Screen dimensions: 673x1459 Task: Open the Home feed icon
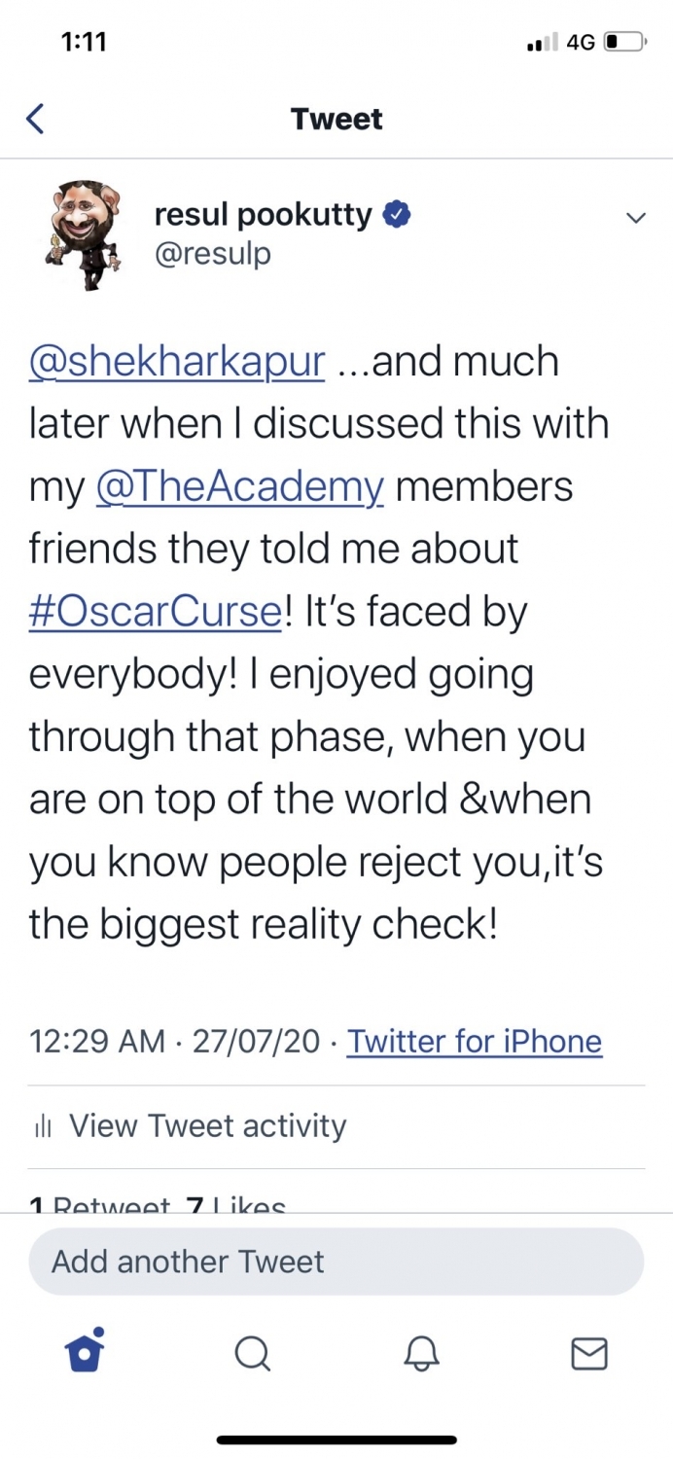[x=84, y=1353]
